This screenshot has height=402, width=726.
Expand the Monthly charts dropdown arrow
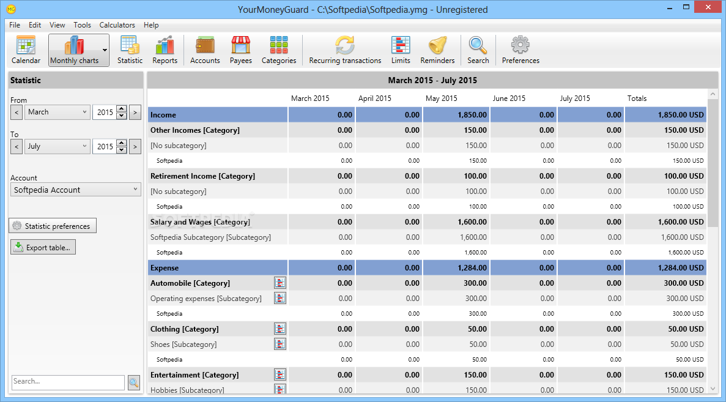click(x=105, y=50)
